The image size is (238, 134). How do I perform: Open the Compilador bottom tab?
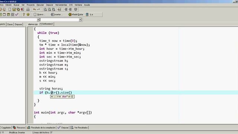(6, 128)
